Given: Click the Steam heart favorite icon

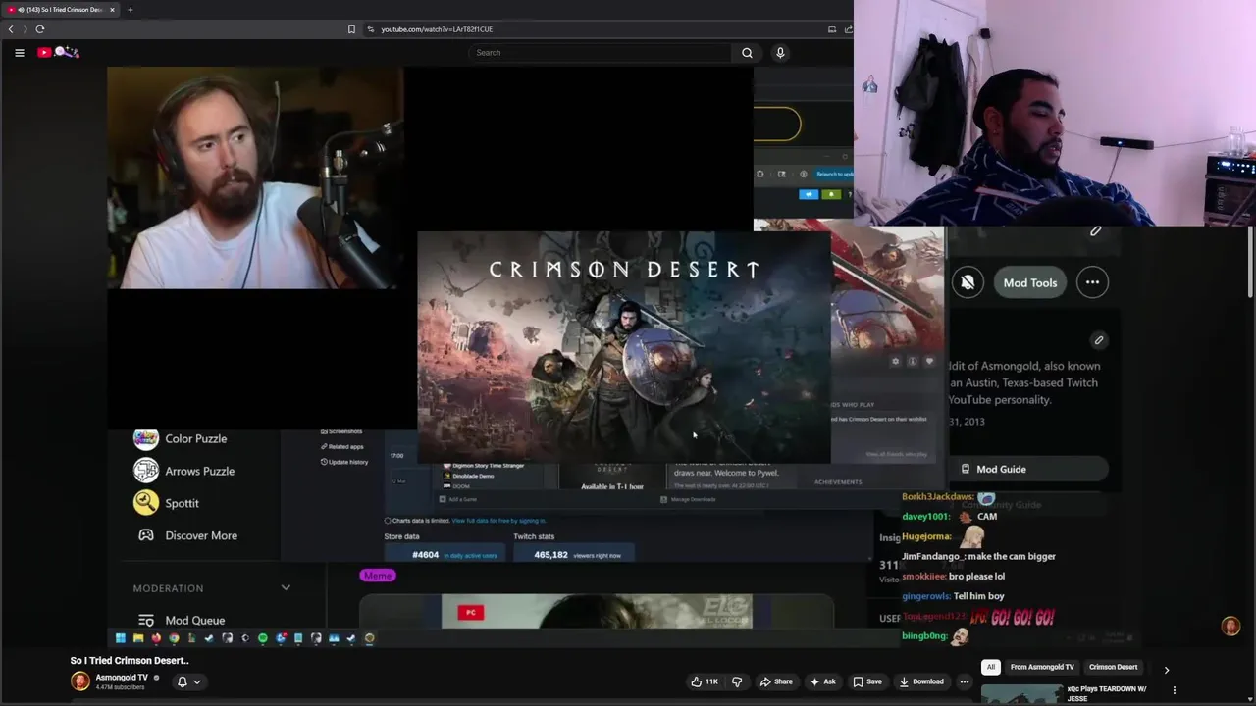Looking at the screenshot, I should tap(929, 361).
